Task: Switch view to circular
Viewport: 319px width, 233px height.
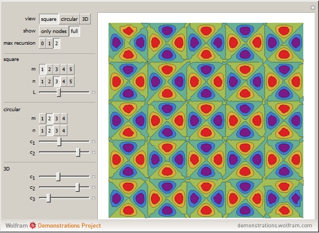Action: [69, 19]
